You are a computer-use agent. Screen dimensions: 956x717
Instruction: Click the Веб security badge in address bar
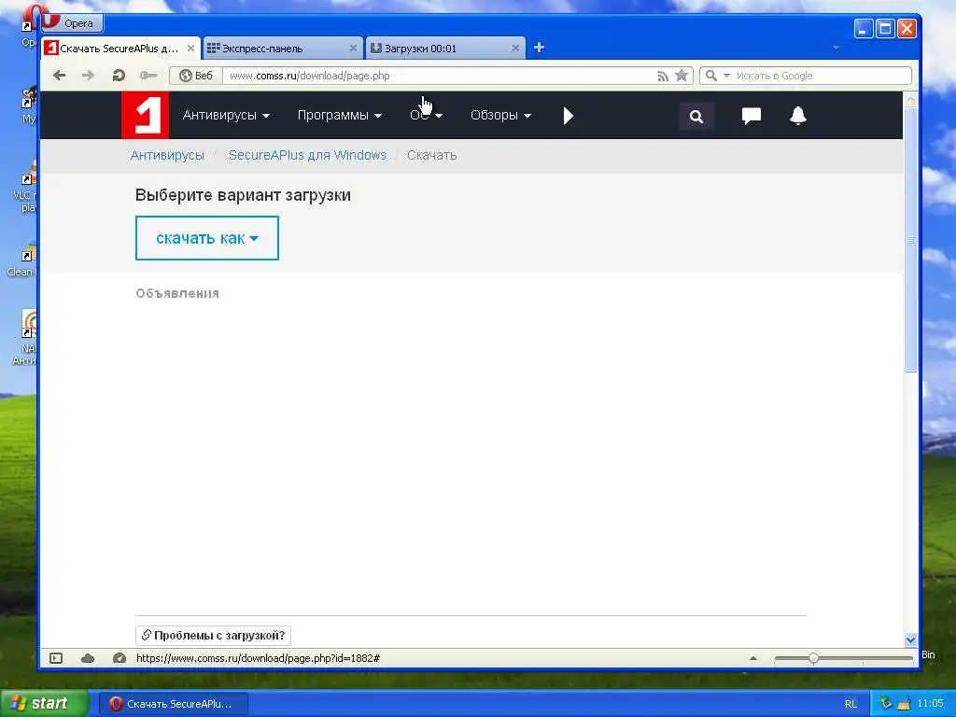click(196, 76)
